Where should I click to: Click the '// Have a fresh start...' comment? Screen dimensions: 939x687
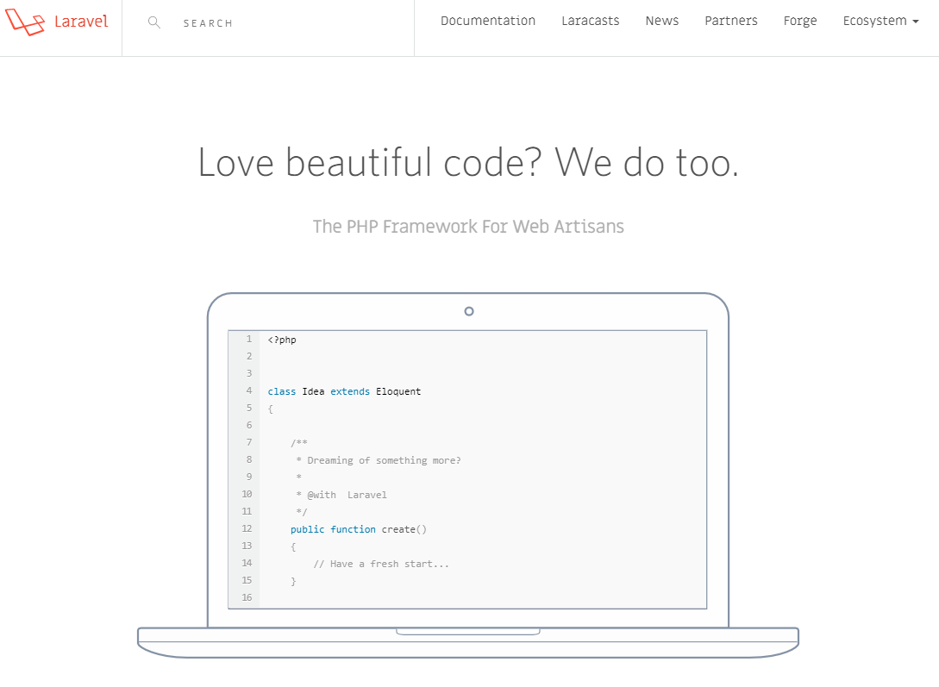point(380,564)
